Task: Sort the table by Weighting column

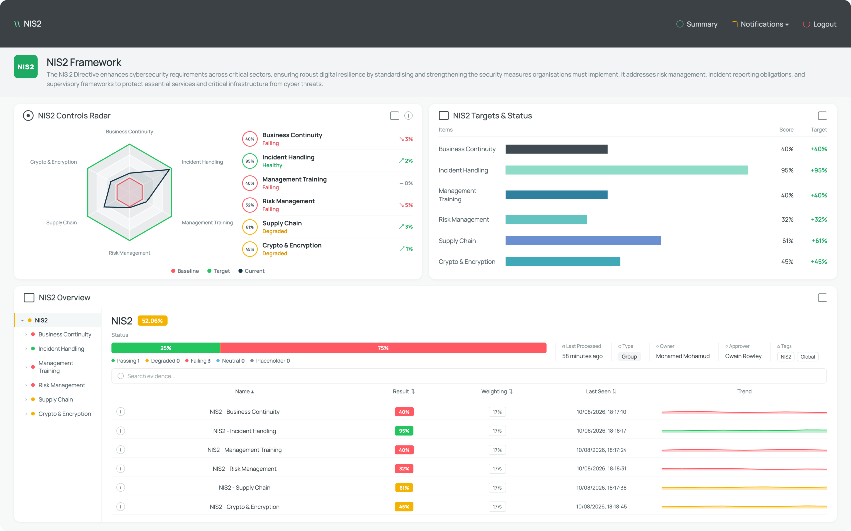Action: coord(497,392)
